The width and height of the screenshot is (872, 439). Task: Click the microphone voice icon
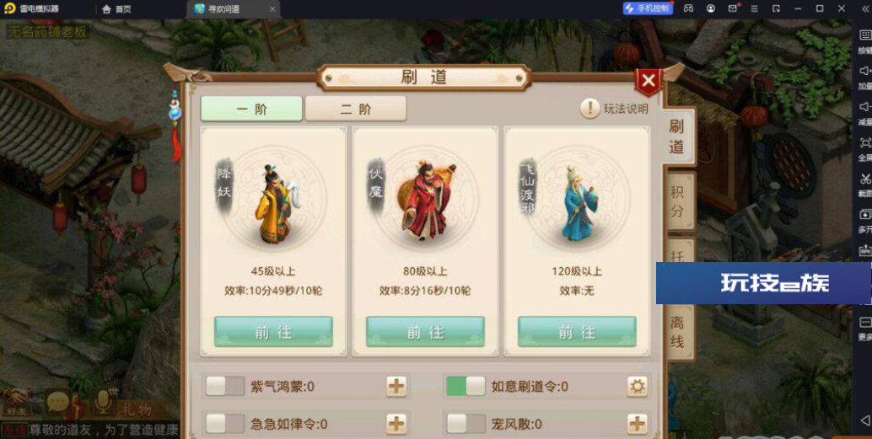pyautogui.click(x=104, y=401)
